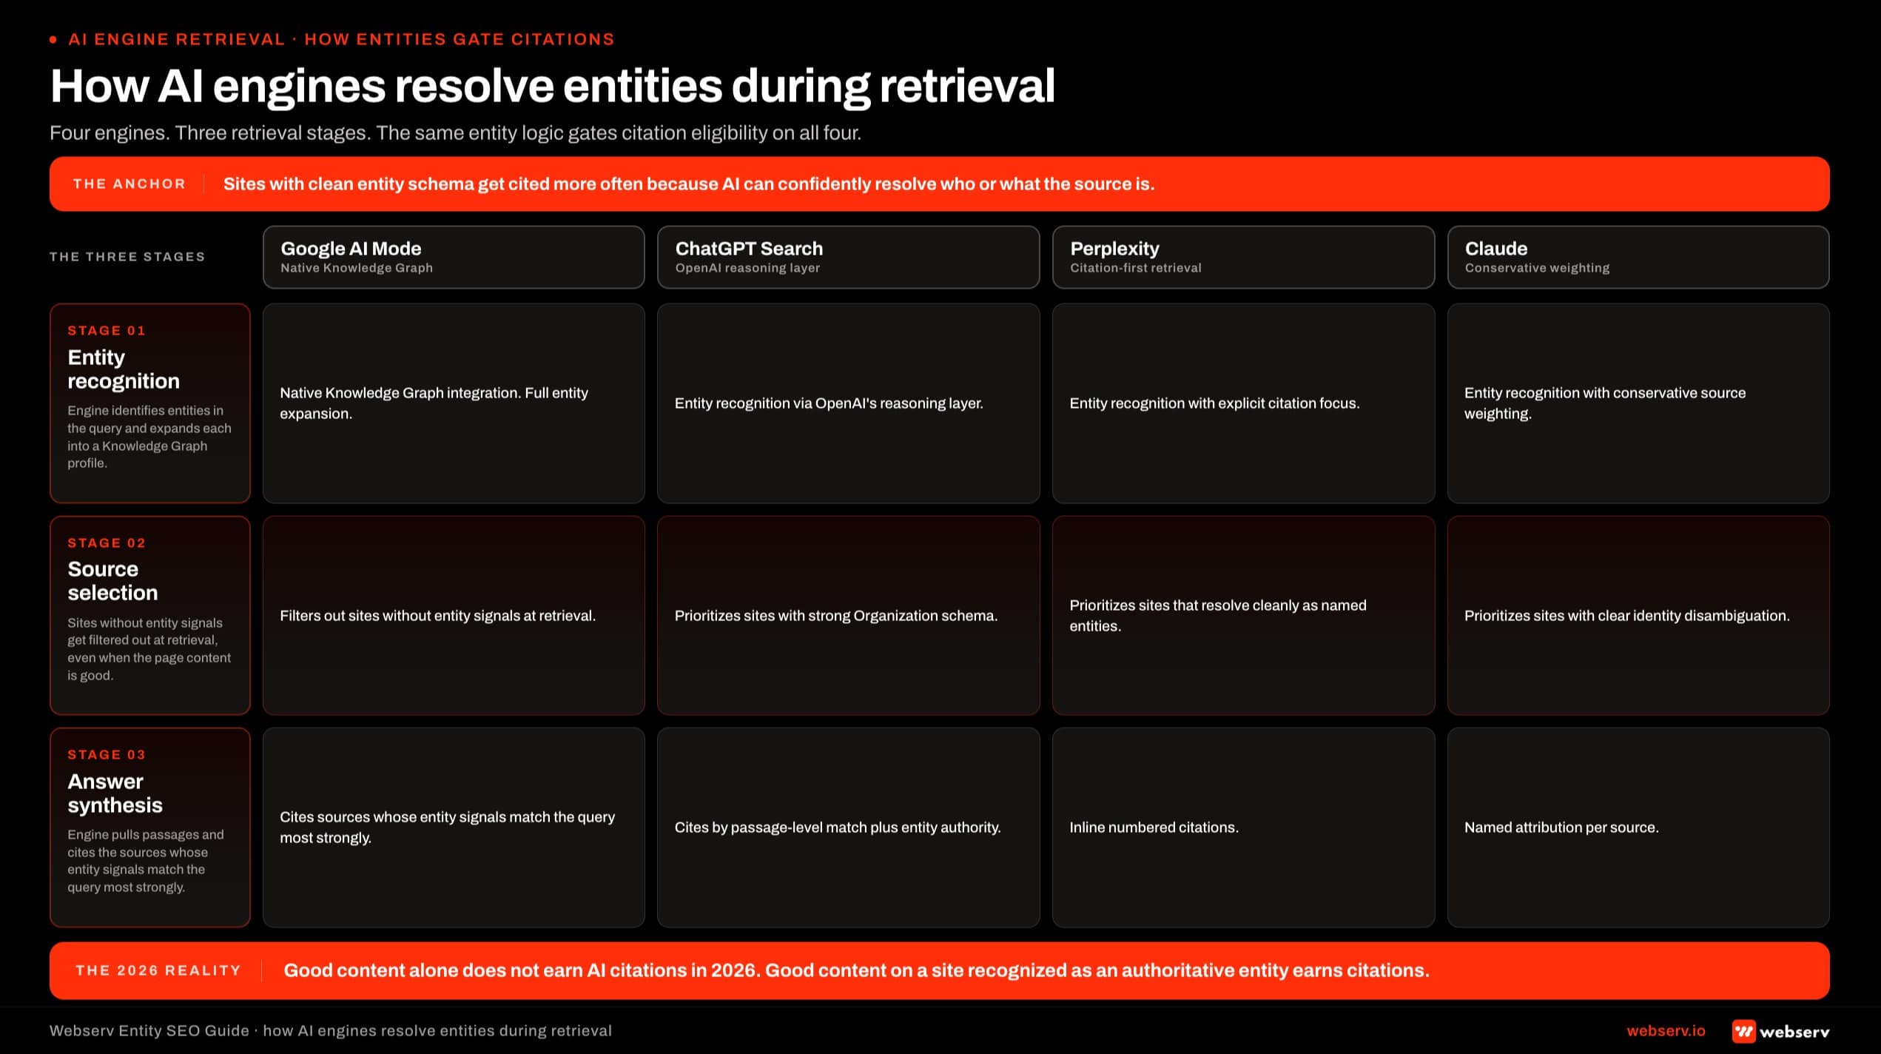Screen dimensions: 1881x1054
Task: Click the 'webserv' wordmark in the footer
Action: (x=1794, y=1032)
